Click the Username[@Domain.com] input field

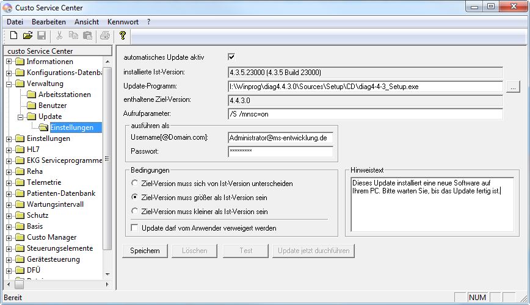pos(280,137)
